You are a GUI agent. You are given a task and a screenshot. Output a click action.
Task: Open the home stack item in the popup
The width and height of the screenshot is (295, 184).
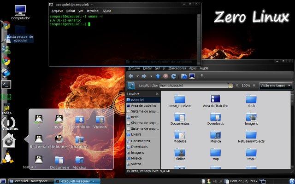59,121
